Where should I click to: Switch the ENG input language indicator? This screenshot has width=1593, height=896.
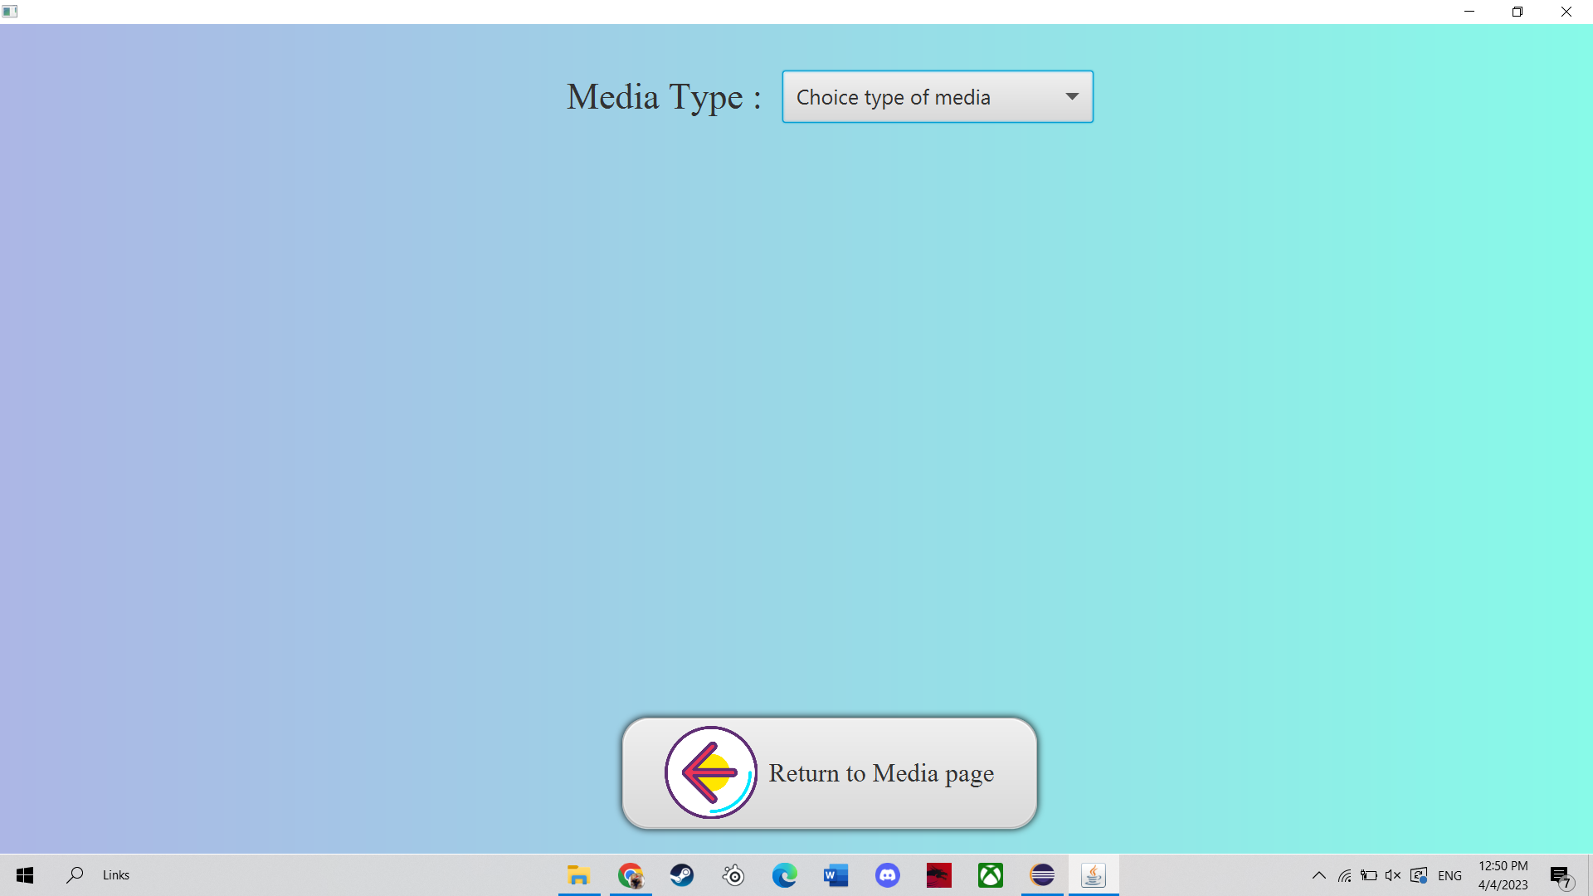[1449, 875]
